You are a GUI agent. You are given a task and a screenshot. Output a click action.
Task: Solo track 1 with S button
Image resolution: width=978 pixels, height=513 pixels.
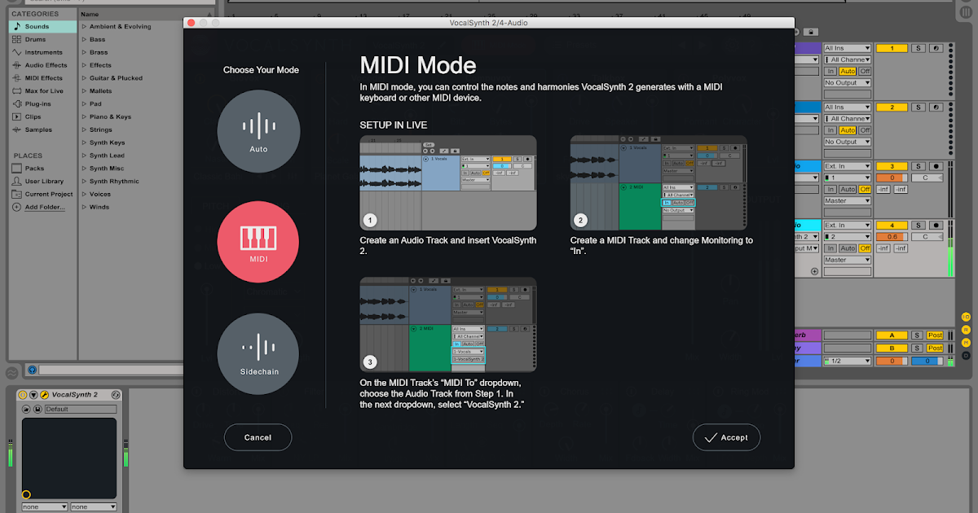tap(918, 49)
